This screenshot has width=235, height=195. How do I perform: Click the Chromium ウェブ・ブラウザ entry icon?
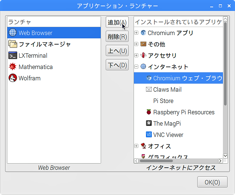click(149, 78)
